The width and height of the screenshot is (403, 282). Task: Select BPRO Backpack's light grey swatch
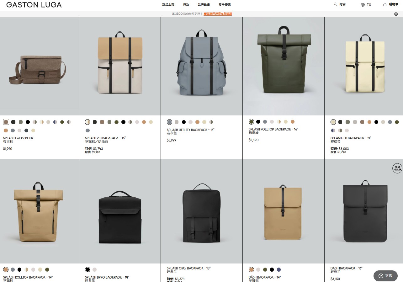pos(94,269)
